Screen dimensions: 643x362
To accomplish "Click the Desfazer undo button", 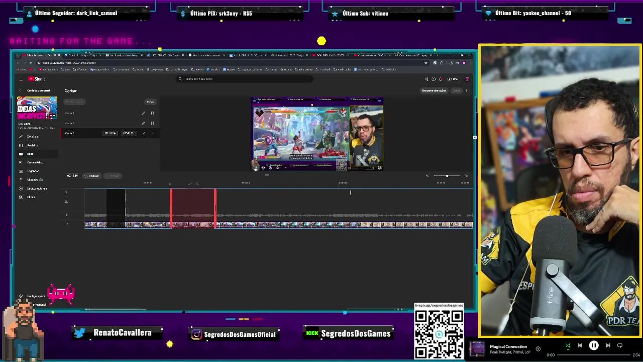I will point(92,176).
